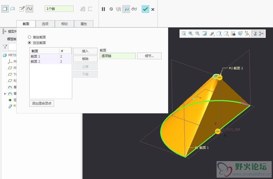Click the 细节... button
The height and width of the screenshot is (179, 273).
pyautogui.click(x=149, y=56)
